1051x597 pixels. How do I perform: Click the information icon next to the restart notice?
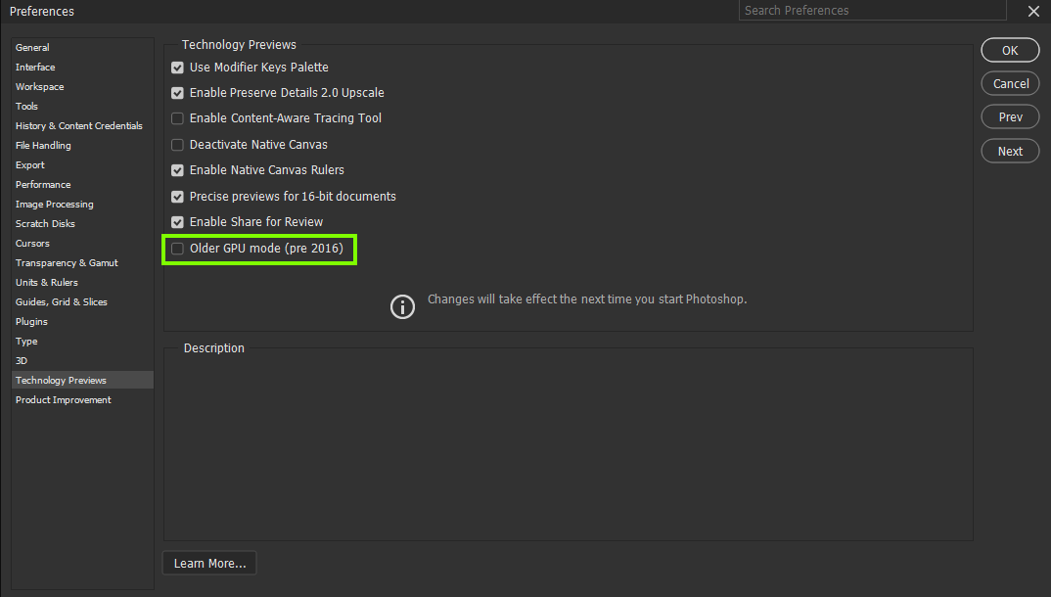coord(402,306)
